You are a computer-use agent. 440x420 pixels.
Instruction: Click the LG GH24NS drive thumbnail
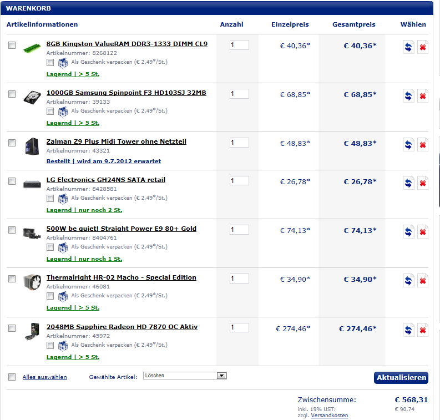click(x=32, y=184)
